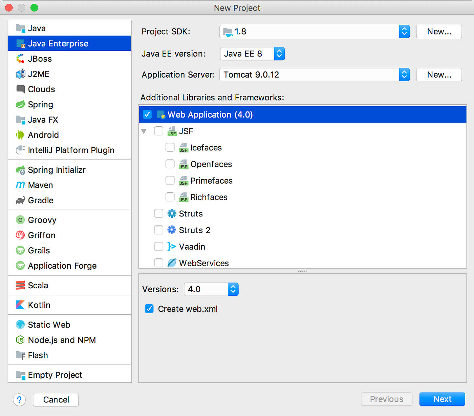Viewport: 474px width, 416px height.
Task: Click the Grails green icon
Action: (20, 251)
